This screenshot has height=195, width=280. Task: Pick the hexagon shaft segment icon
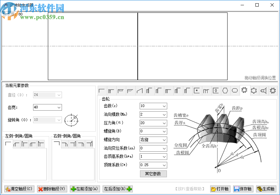[225, 90]
